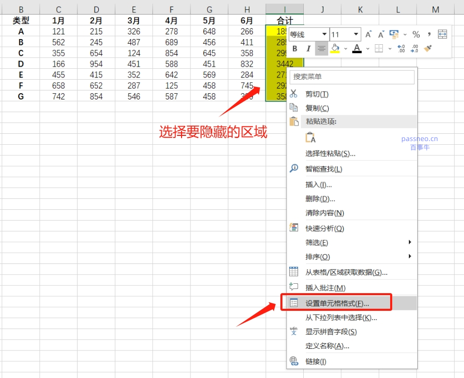Open 选择性粘贴(S) paste special
This screenshot has width=464, height=378.
(x=352, y=154)
